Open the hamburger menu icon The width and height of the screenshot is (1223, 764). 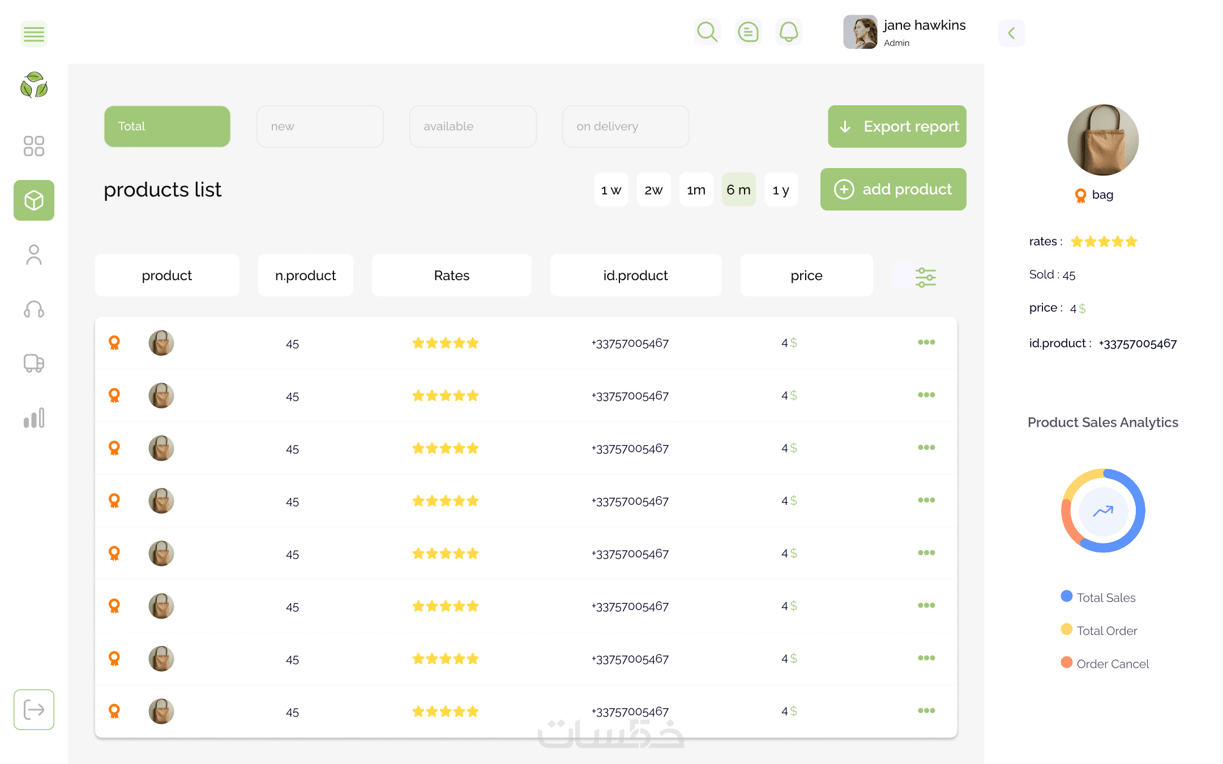click(34, 34)
